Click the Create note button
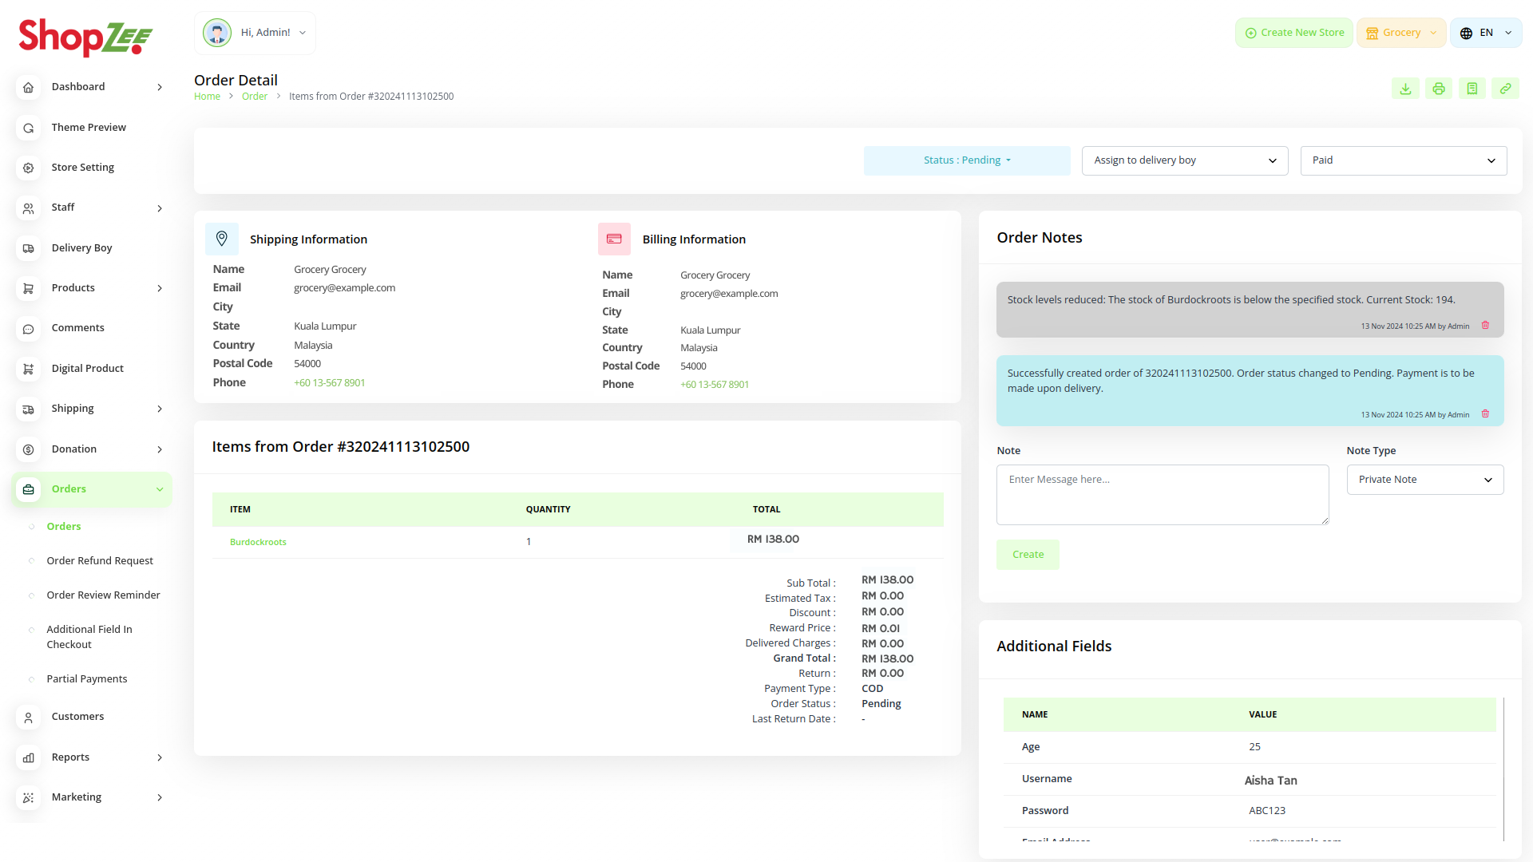This screenshot has height=862, width=1533. tap(1028, 555)
